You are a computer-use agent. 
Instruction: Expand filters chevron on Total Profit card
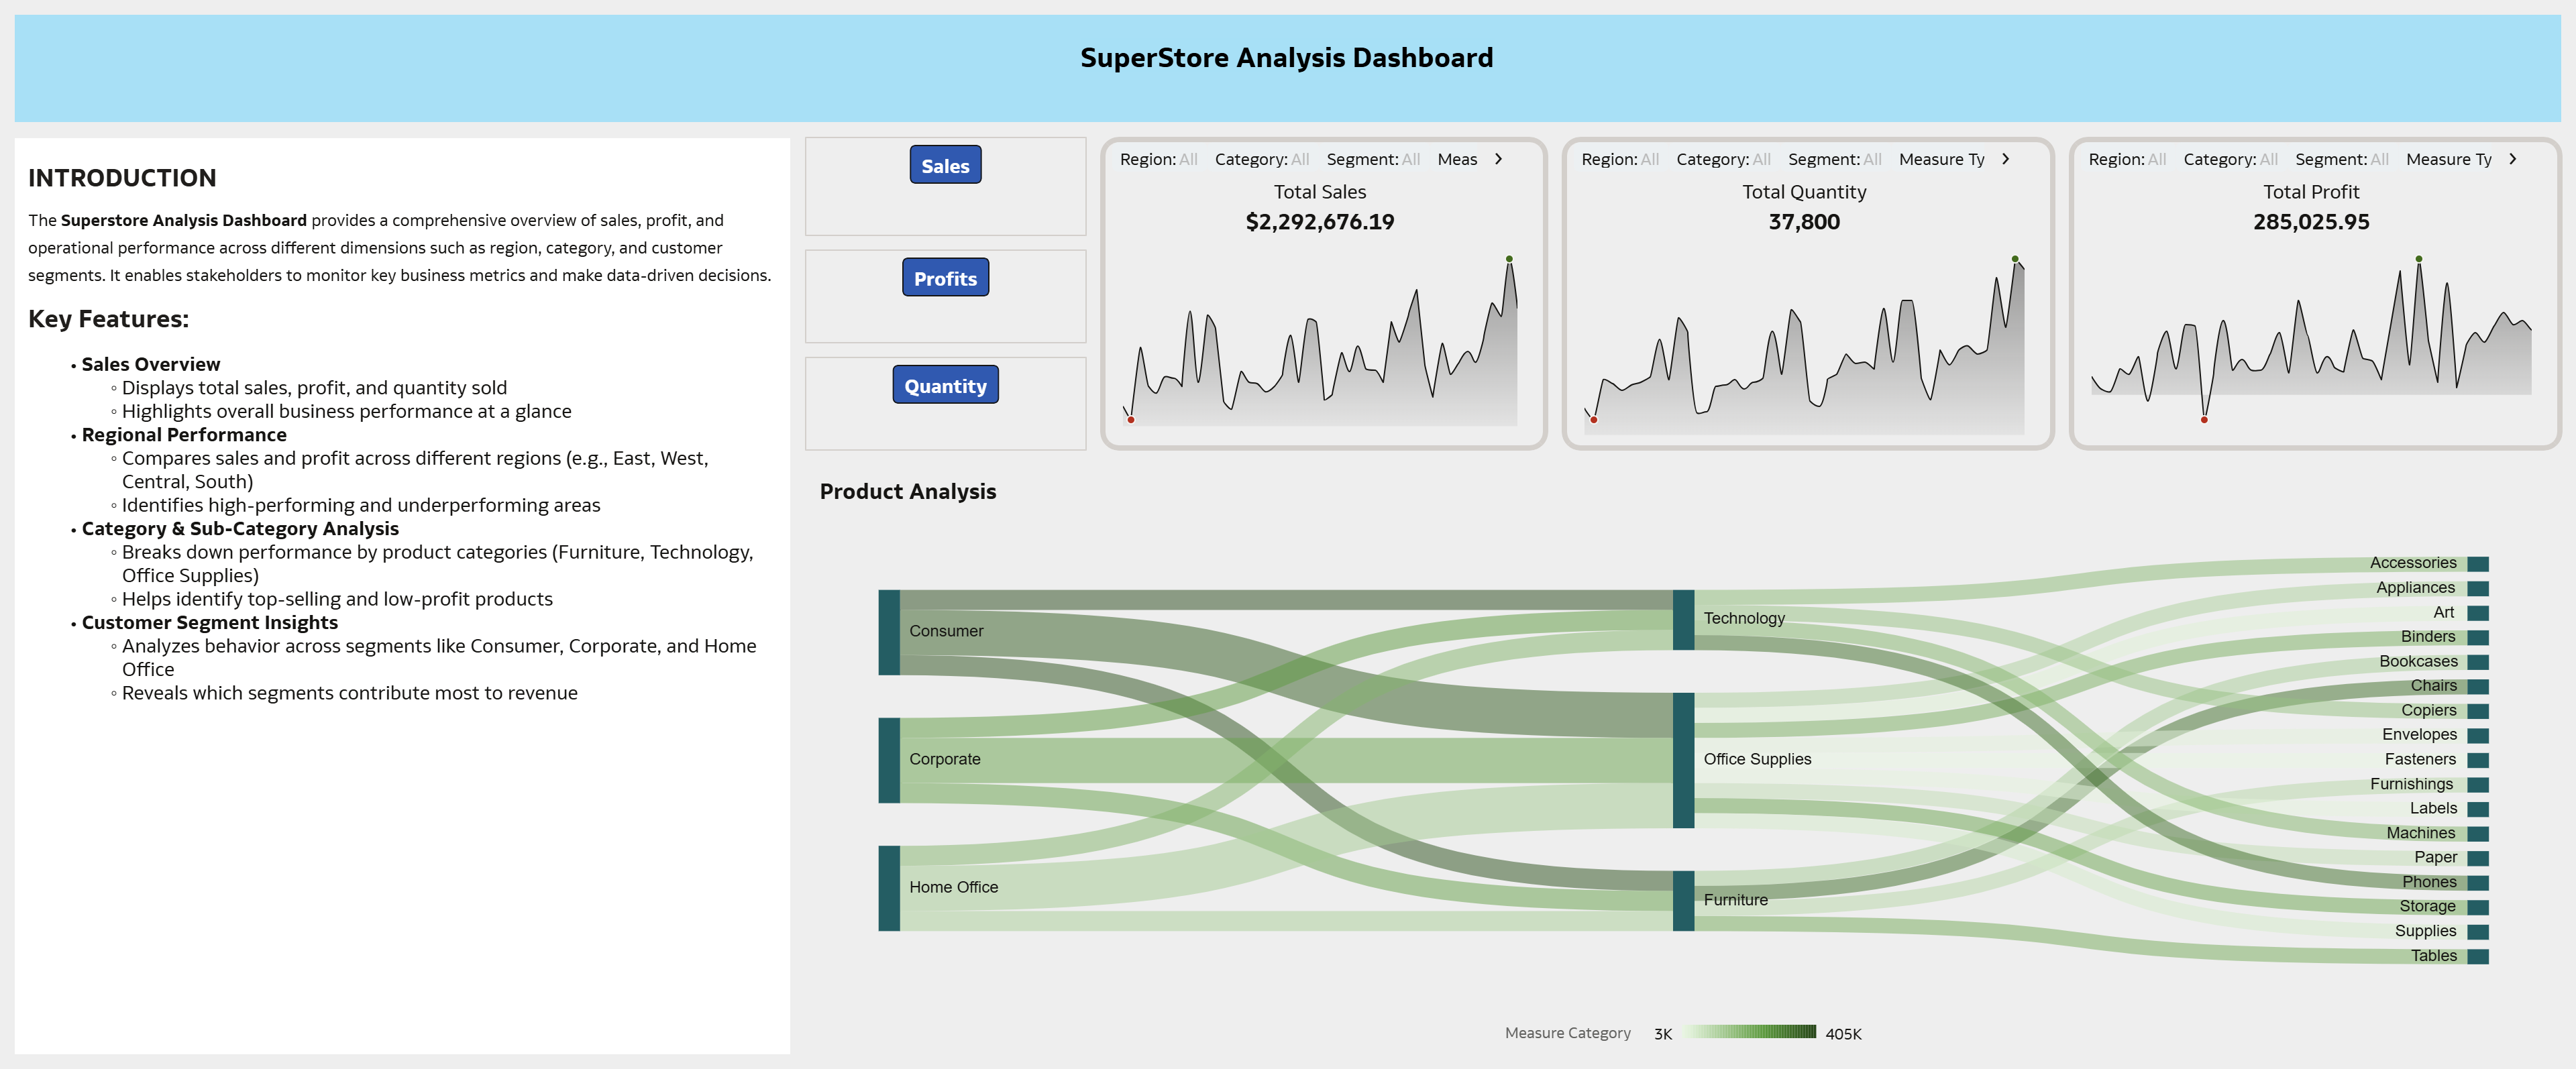(x=2512, y=159)
